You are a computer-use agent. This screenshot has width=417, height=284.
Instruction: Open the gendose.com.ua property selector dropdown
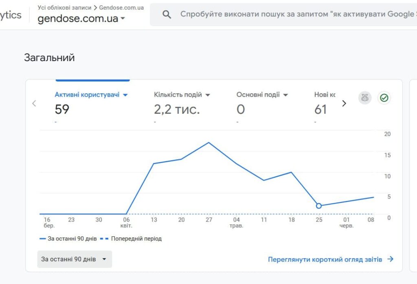coord(81,18)
